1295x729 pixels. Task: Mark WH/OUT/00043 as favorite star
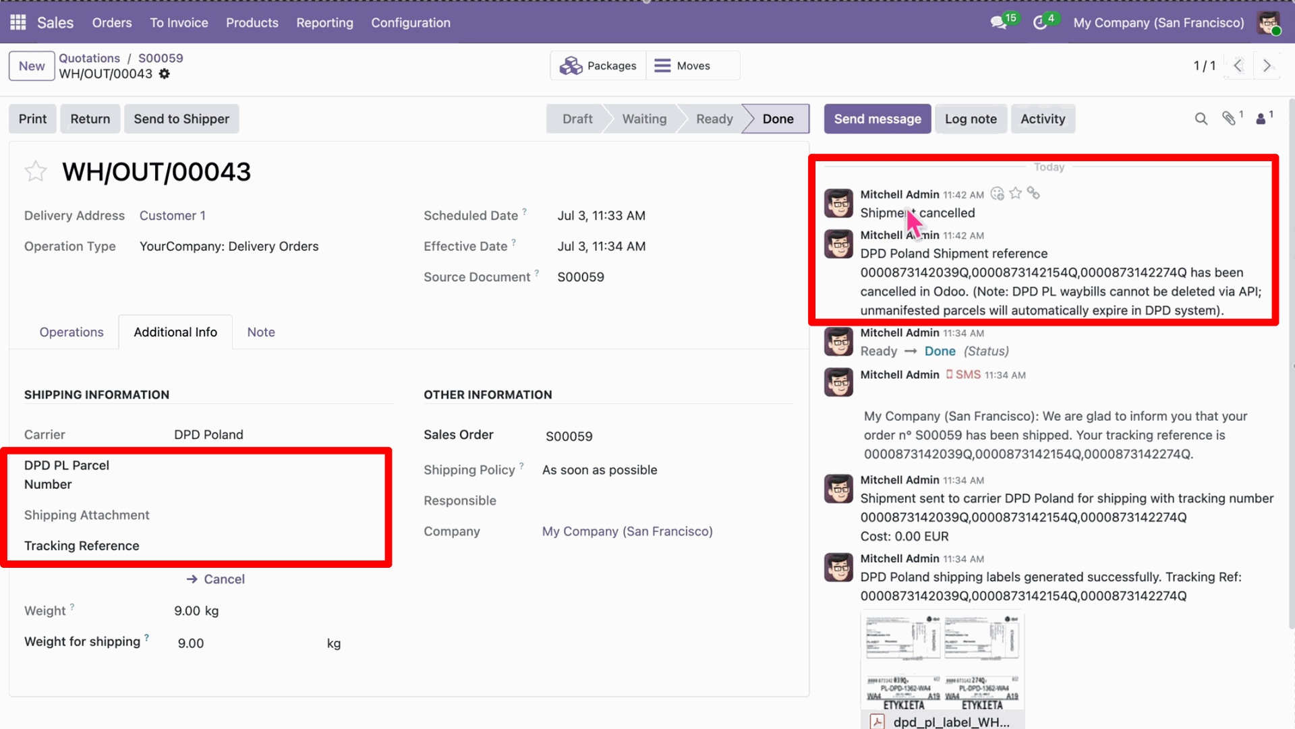(x=36, y=171)
